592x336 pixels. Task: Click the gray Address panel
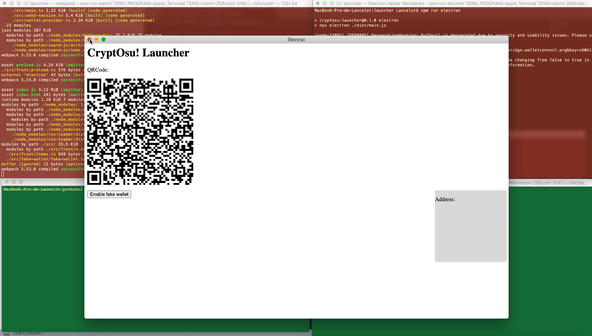(470, 226)
